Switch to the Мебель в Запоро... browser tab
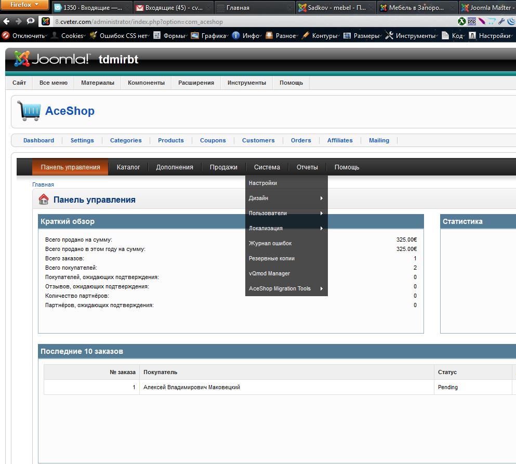 click(417, 8)
